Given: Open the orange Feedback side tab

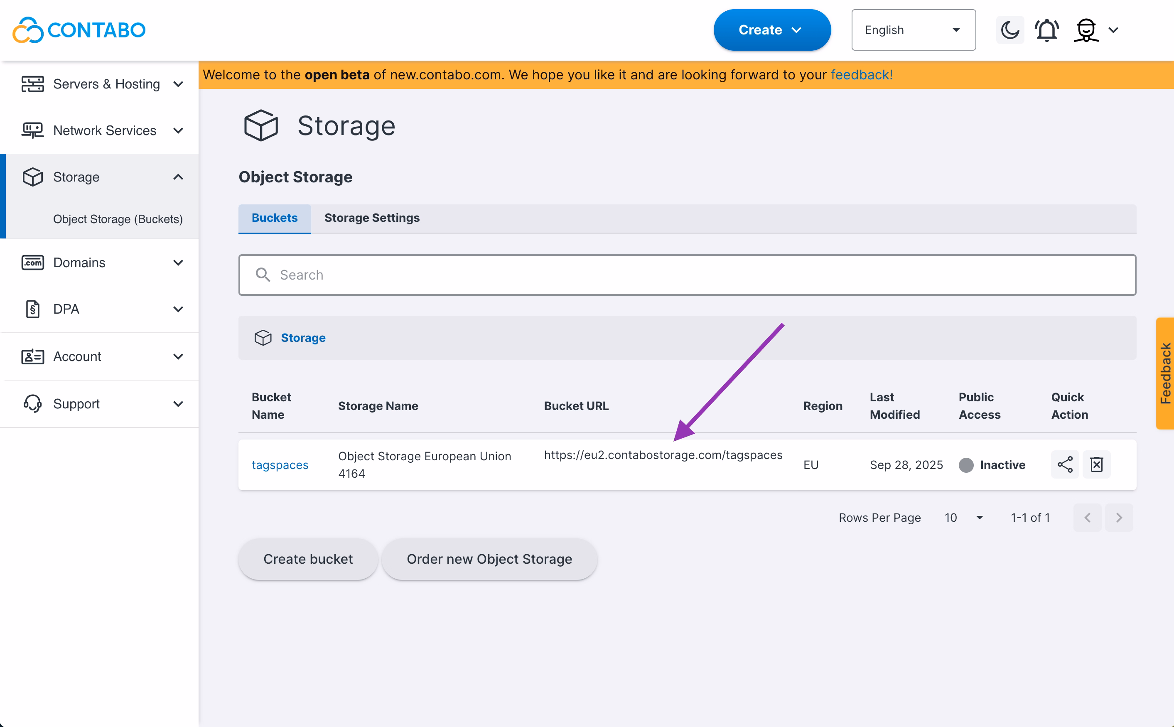Looking at the screenshot, I should coord(1164,373).
